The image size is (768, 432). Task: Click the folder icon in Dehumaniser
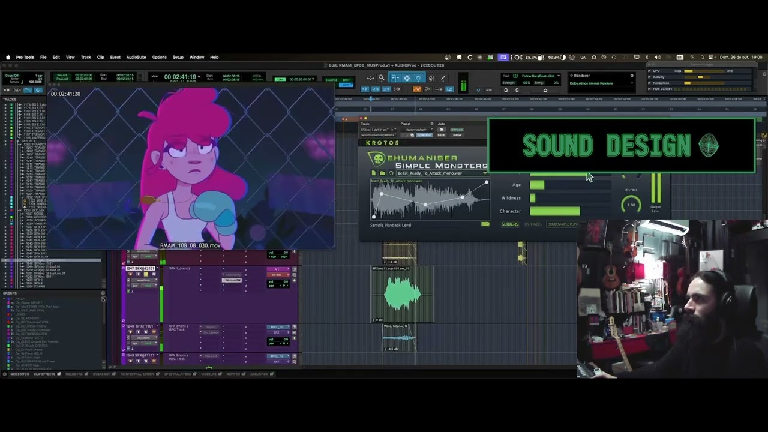382,173
